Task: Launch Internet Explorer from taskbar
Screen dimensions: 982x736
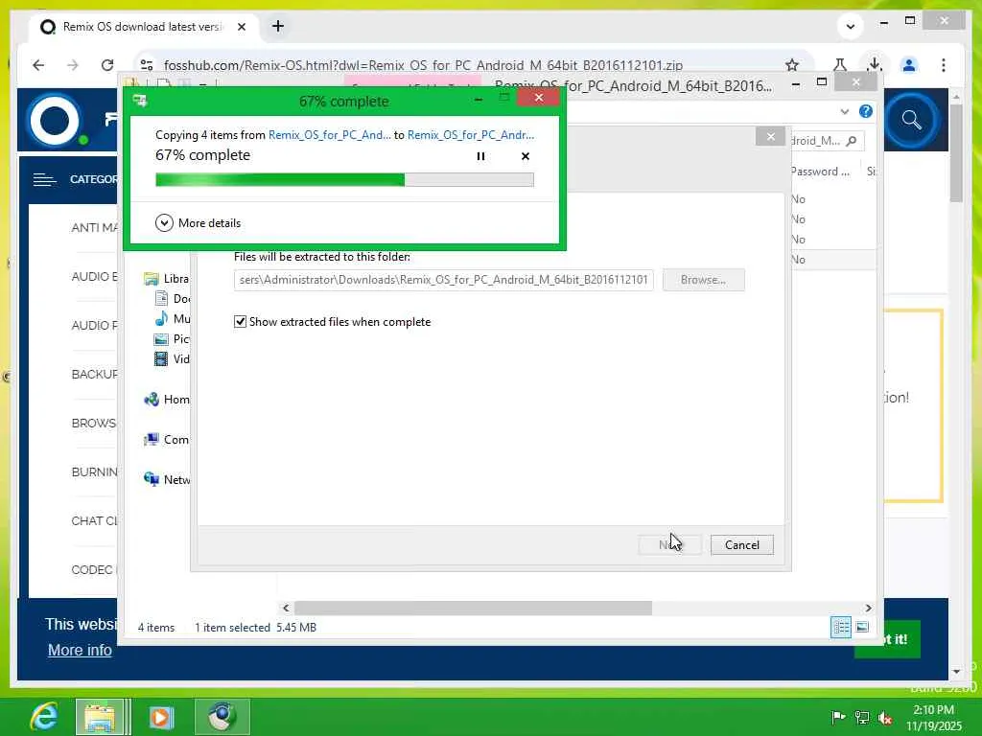Action: [44, 717]
